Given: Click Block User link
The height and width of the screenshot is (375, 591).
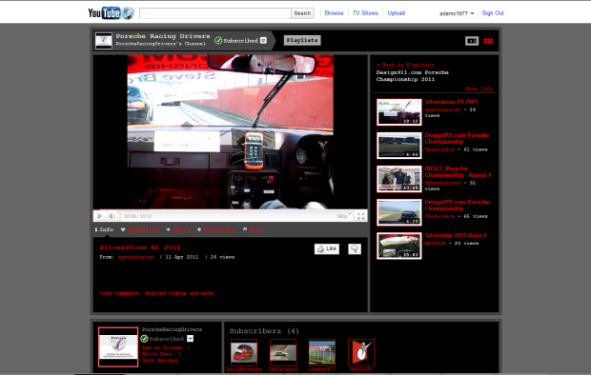Looking at the screenshot, I should pos(156,354).
